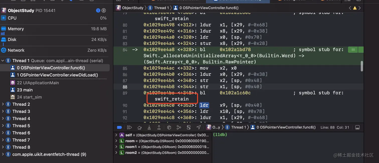This screenshot has width=379, height=163.
Task: Open Simulate Location menu
Action: click(199, 127)
